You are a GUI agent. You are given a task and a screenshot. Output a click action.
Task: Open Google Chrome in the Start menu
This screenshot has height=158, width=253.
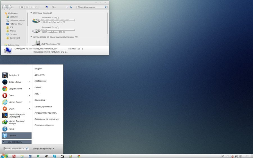coord(15,89)
